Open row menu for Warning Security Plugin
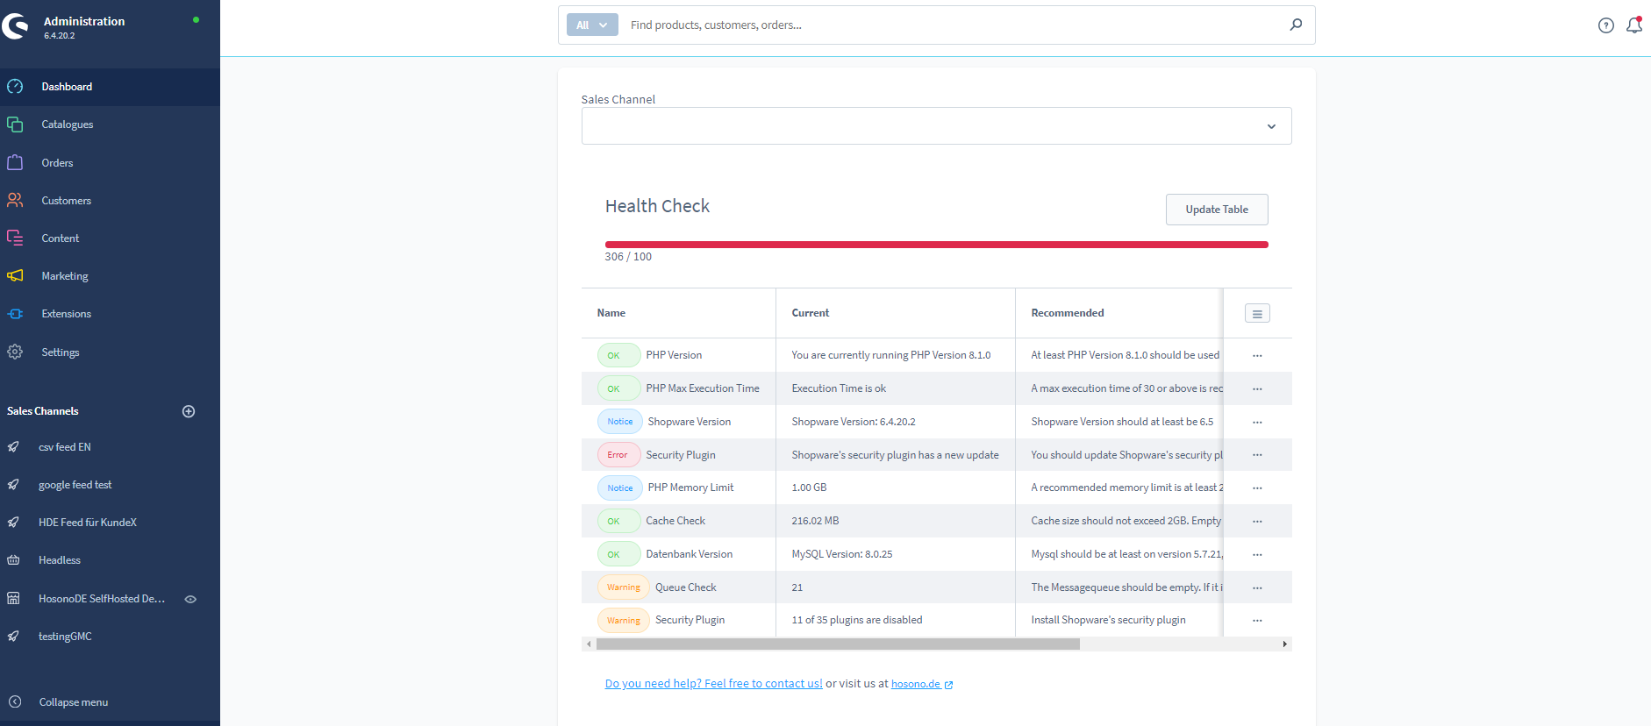 (1257, 620)
